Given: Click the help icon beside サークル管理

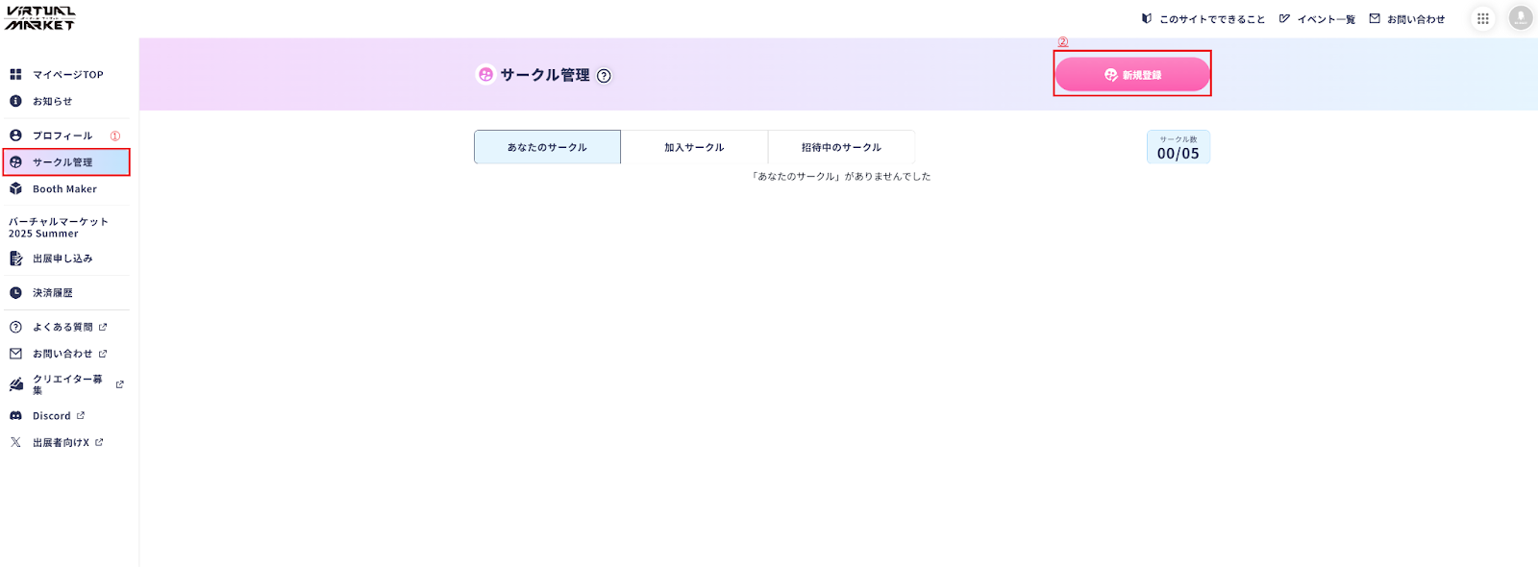Looking at the screenshot, I should pos(604,76).
